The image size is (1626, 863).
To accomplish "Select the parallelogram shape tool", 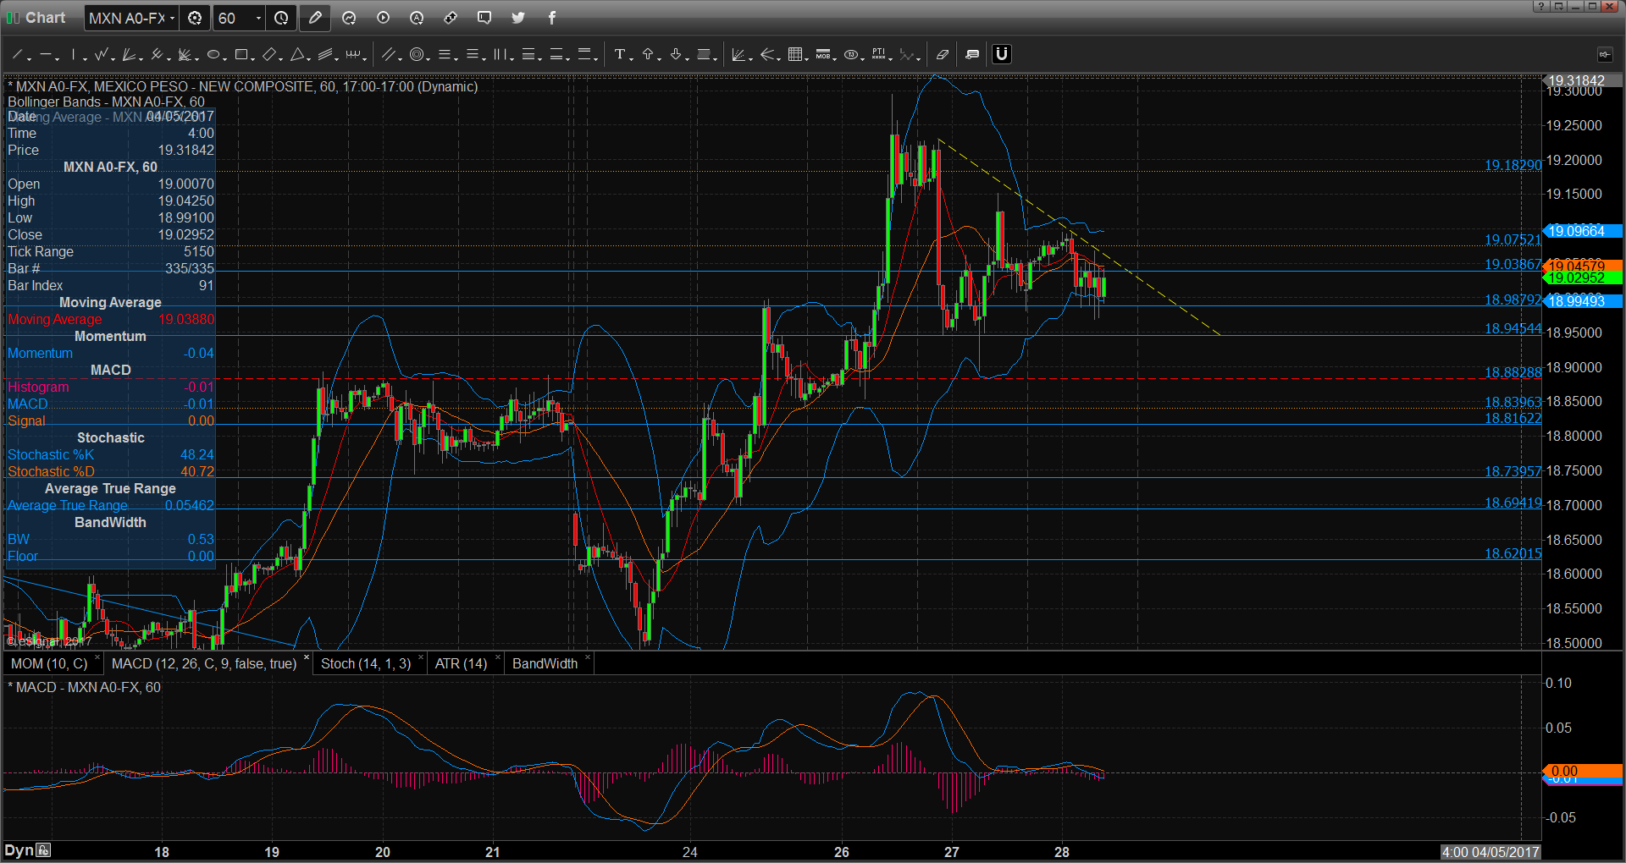I will [269, 55].
